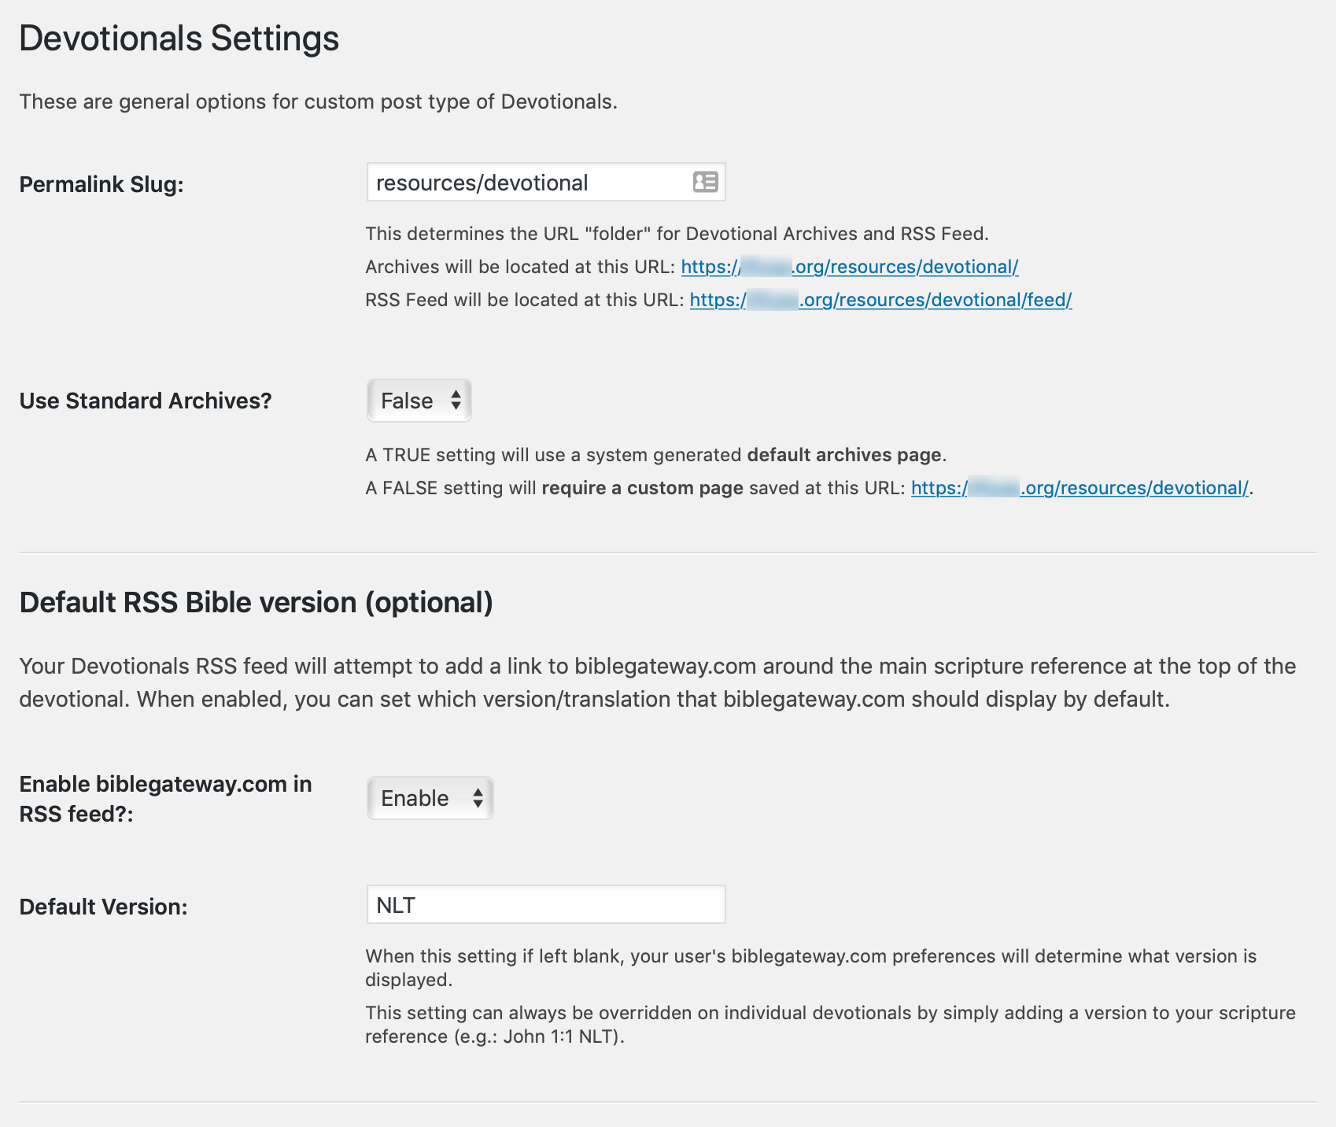Click the Permalink Slug label
This screenshot has height=1127, width=1336.
click(x=101, y=184)
